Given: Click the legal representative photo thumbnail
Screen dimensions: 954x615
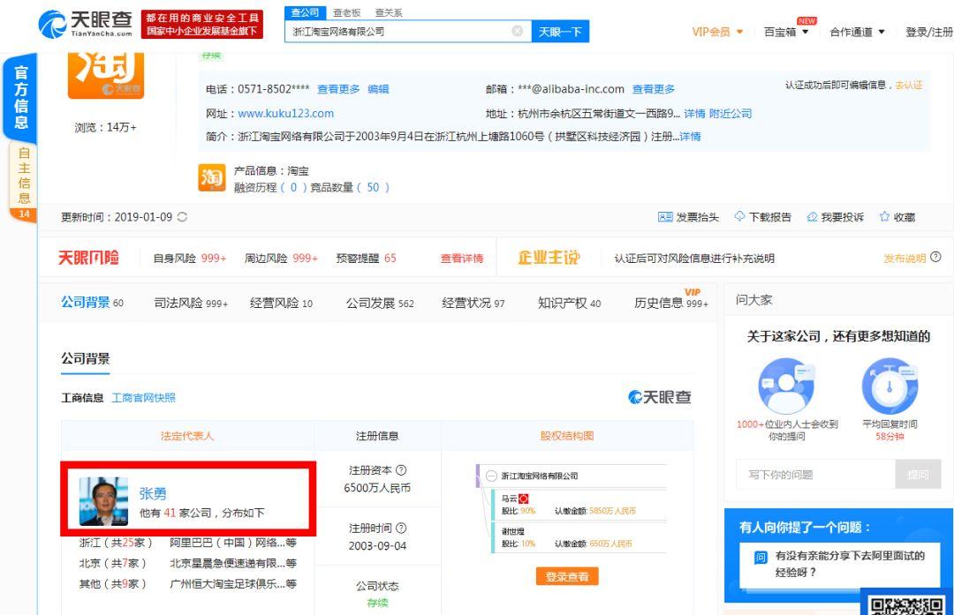Looking at the screenshot, I should click(x=104, y=501).
